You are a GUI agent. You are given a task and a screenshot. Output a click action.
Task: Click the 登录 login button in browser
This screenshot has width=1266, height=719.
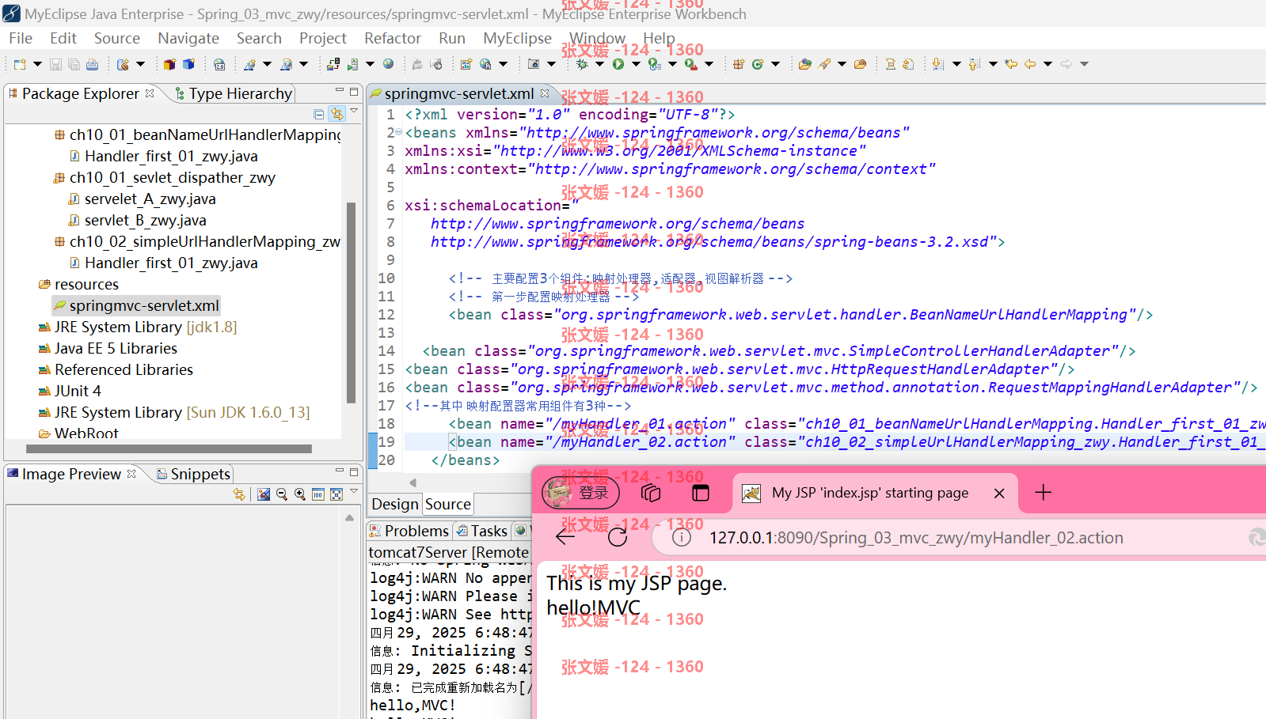point(580,493)
